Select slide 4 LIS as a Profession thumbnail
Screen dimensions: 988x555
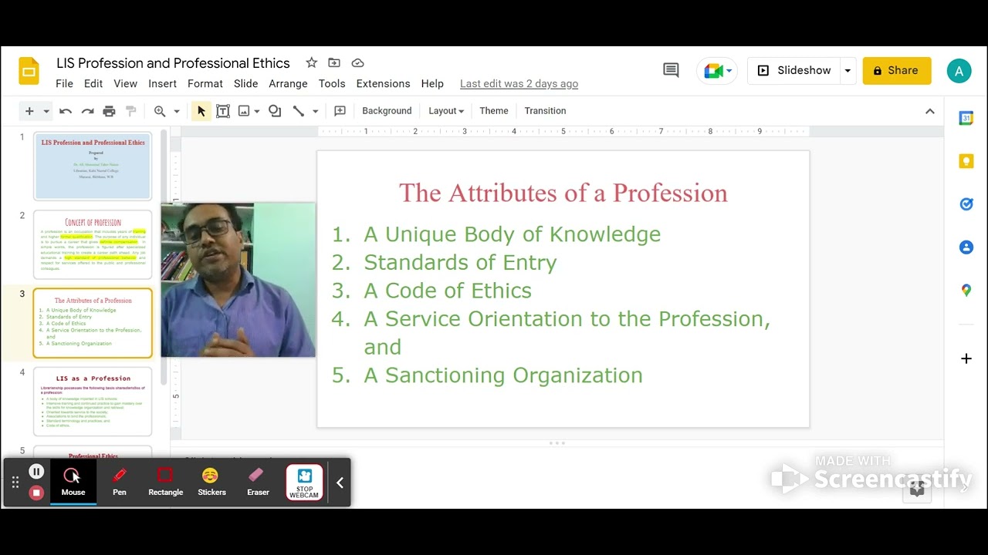(x=92, y=401)
